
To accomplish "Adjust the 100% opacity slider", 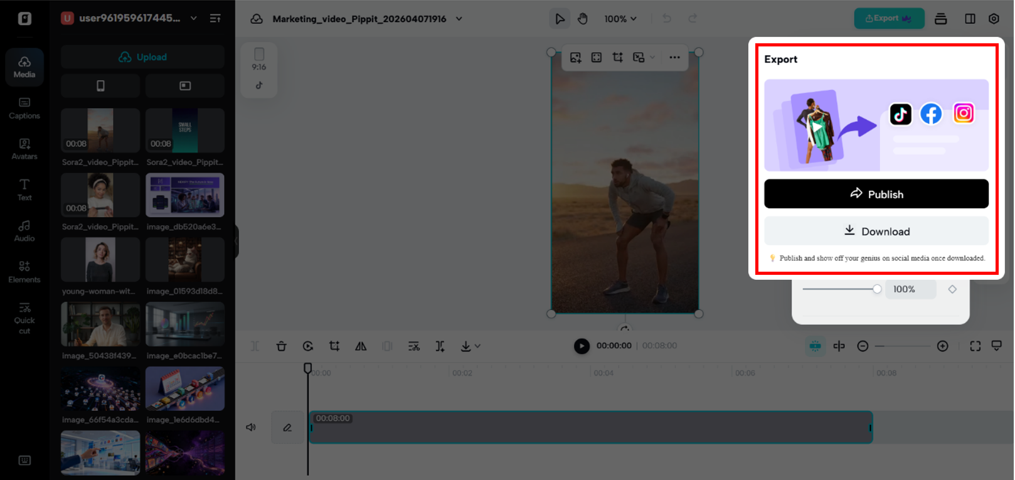I will (x=842, y=289).
